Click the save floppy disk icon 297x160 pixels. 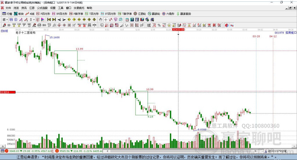[142, 20]
